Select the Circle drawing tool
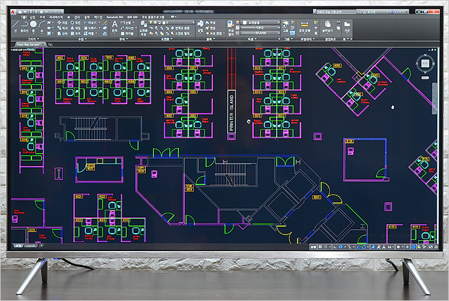Screen dimensions: 449x301 pos(35,25)
